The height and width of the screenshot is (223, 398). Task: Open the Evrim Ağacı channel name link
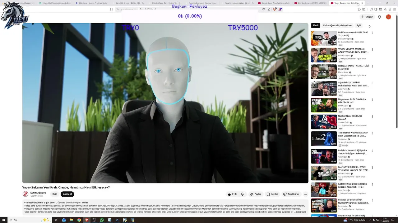click(37, 193)
